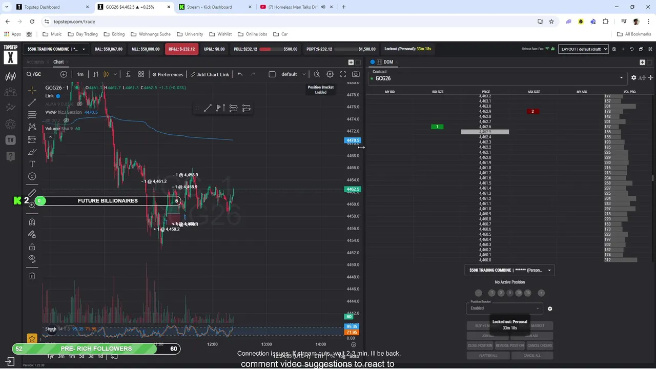Open the chart style dropdown arrow
The width and height of the screenshot is (656, 369).
(115, 74)
